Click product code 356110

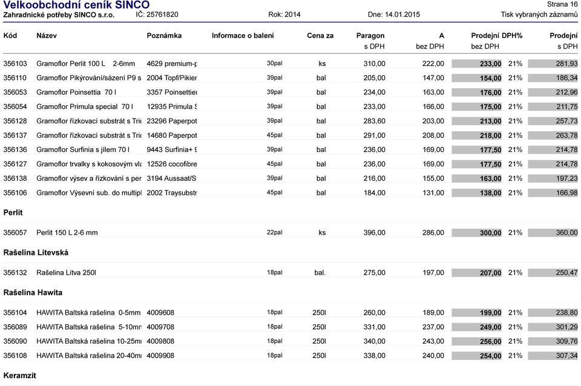(15, 78)
